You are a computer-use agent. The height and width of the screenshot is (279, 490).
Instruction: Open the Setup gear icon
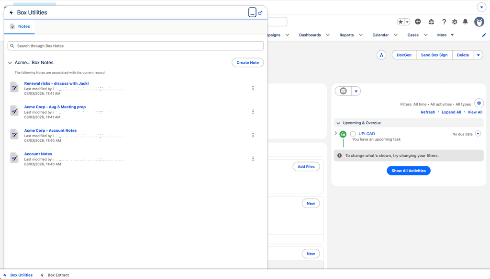455,22
